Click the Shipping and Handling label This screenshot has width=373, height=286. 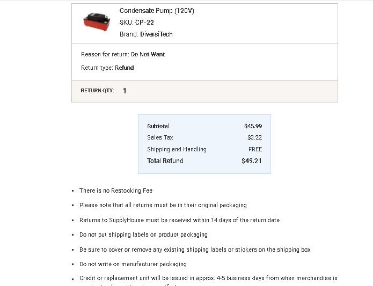(x=177, y=149)
